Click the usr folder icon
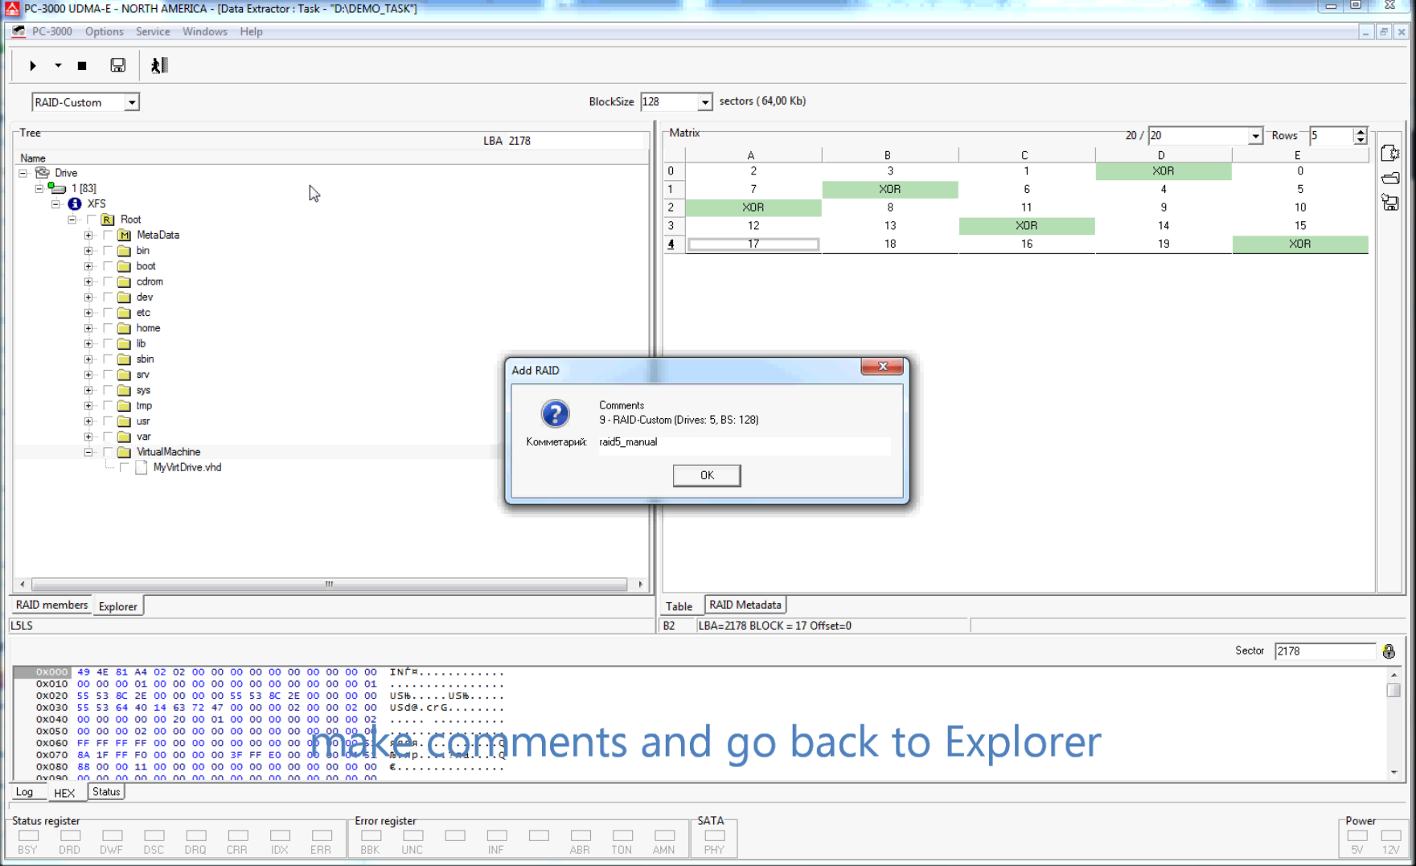The width and height of the screenshot is (1416, 866). tap(124, 421)
